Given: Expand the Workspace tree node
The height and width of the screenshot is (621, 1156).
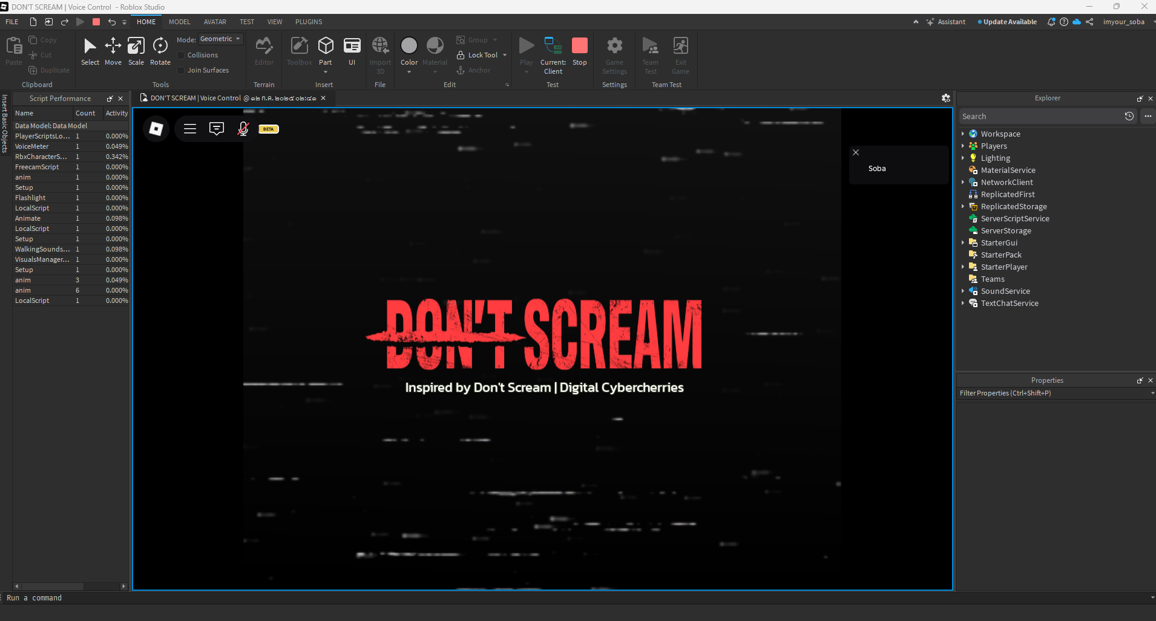Looking at the screenshot, I should tap(963, 134).
